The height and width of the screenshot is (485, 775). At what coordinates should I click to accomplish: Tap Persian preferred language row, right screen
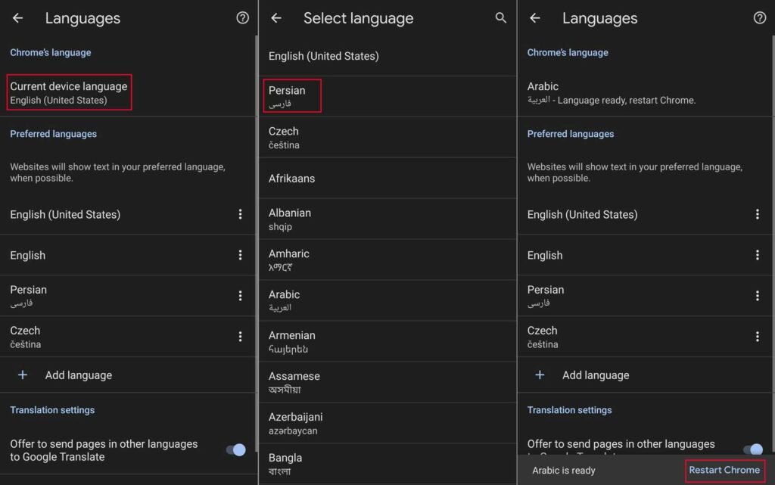pyautogui.click(x=645, y=296)
